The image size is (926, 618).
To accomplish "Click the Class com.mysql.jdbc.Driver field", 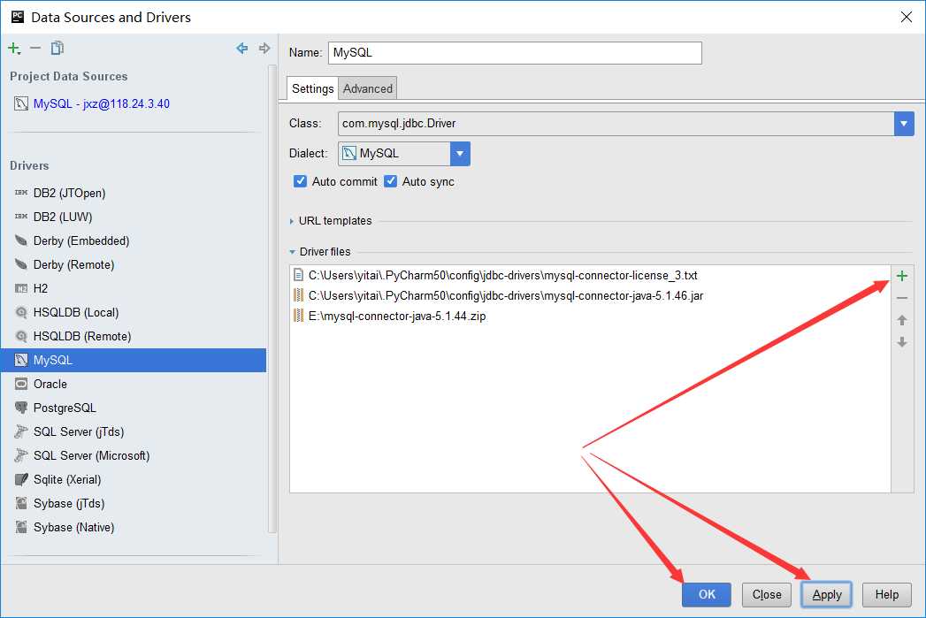I will (616, 124).
